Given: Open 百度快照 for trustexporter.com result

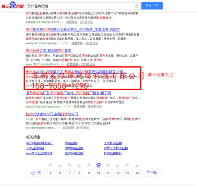Looking at the screenshot, I should pyautogui.click(x=68, y=128).
